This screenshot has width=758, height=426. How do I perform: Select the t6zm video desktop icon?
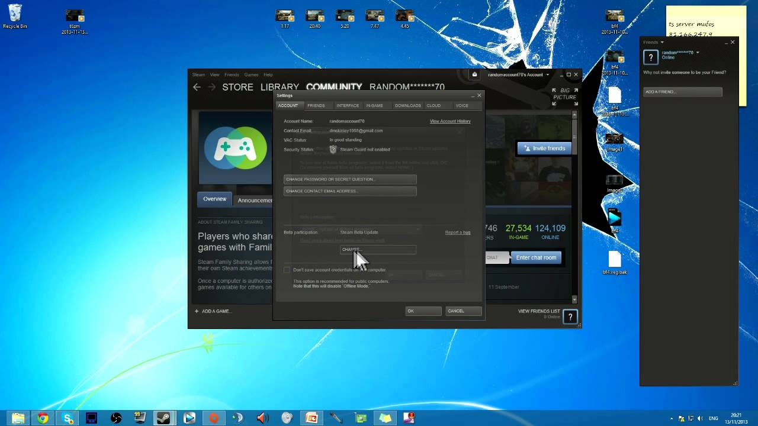coord(75,21)
